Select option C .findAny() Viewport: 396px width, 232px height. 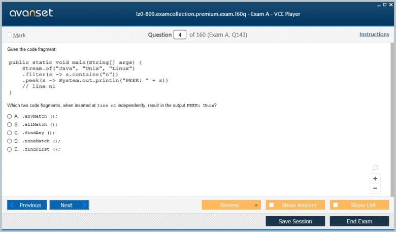[9, 133]
